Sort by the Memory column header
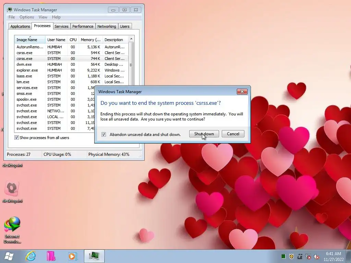This screenshot has width=351, height=263. (90, 40)
